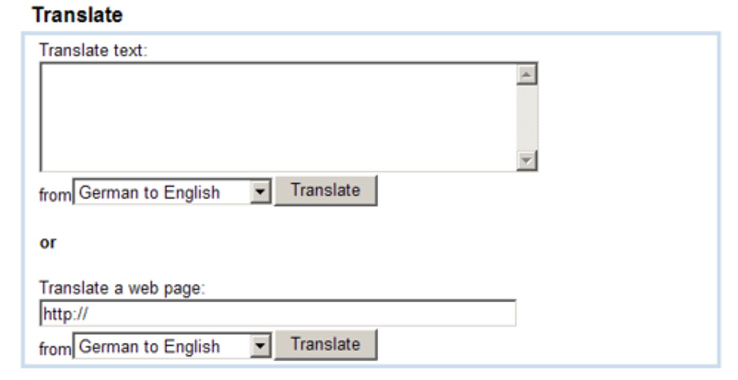Image resolution: width=738 pixels, height=380 pixels.
Task: Select the 'German to English' text under text box
Action: 149,193
